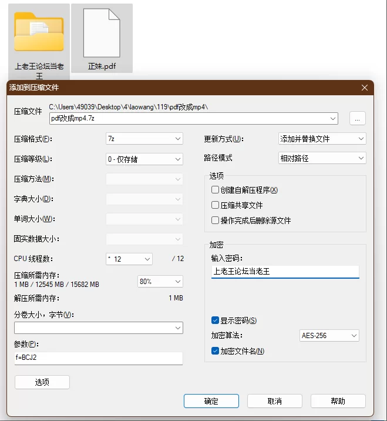Uncheck the 显示密码 checkbox
Image resolution: width=387 pixels, height=421 pixels.
215,320
